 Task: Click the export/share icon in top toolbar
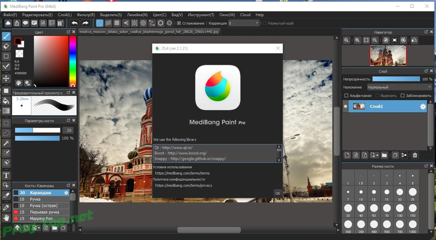pyautogui.click(x=17, y=23)
